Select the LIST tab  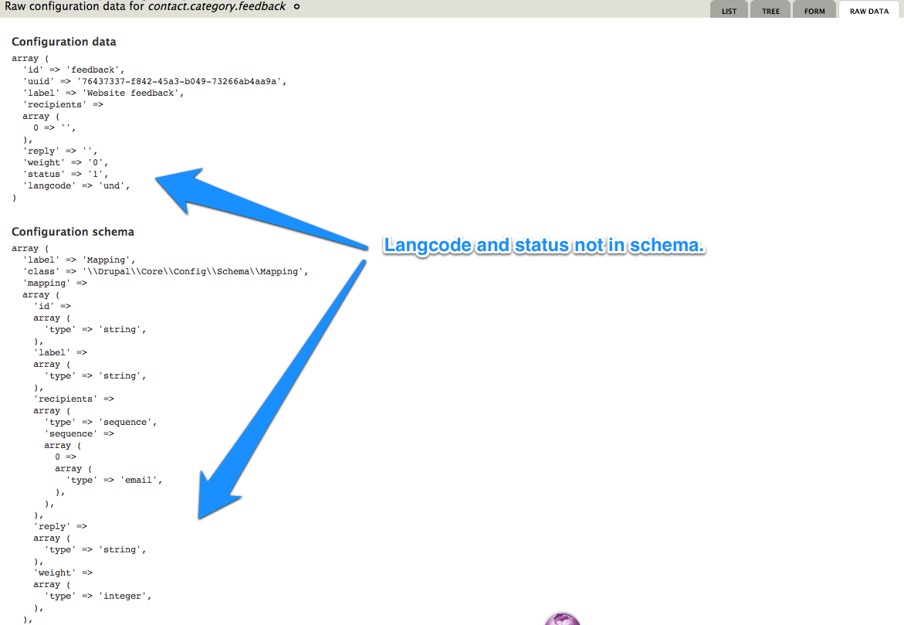point(729,10)
